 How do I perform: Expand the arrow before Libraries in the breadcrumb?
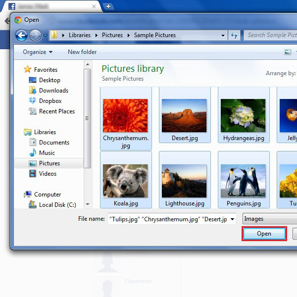63,35
